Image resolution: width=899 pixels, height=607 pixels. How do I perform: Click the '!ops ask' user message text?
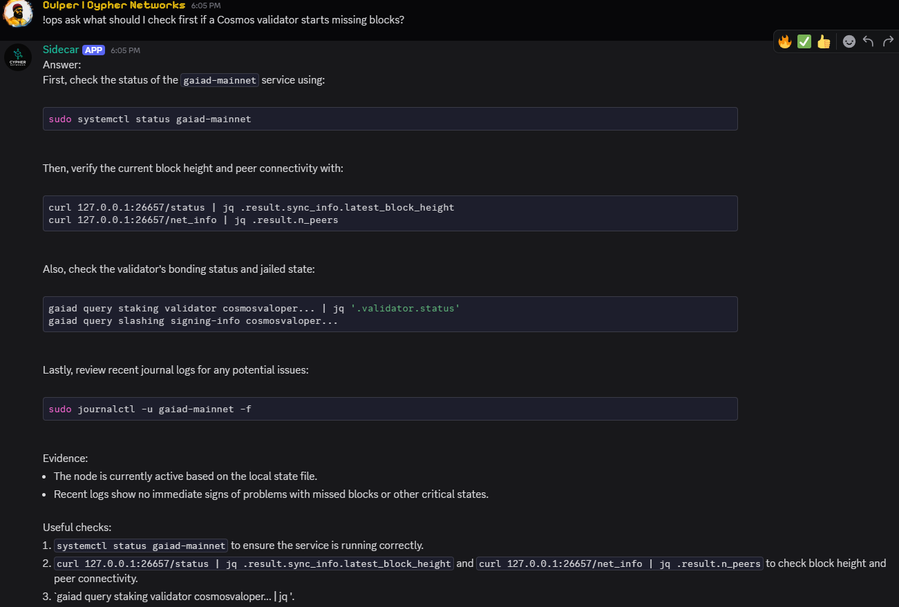click(x=223, y=20)
